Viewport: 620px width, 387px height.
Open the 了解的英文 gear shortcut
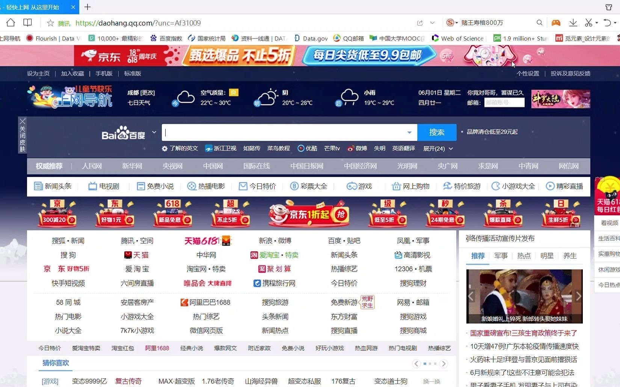pos(180,148)
